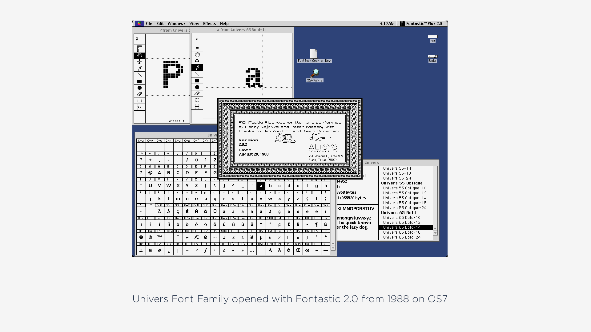Open the Effects menu
591x332 pixels.
click(209, 24)
